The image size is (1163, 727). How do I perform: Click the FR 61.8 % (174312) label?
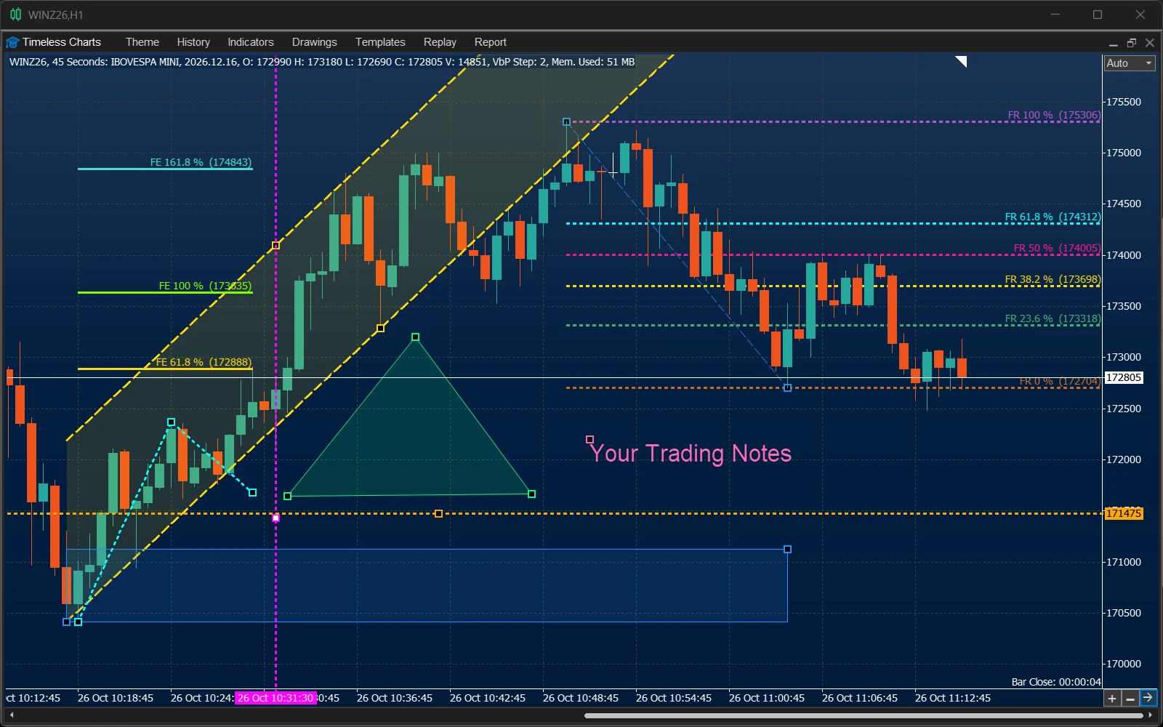(x=1053, y=217)
